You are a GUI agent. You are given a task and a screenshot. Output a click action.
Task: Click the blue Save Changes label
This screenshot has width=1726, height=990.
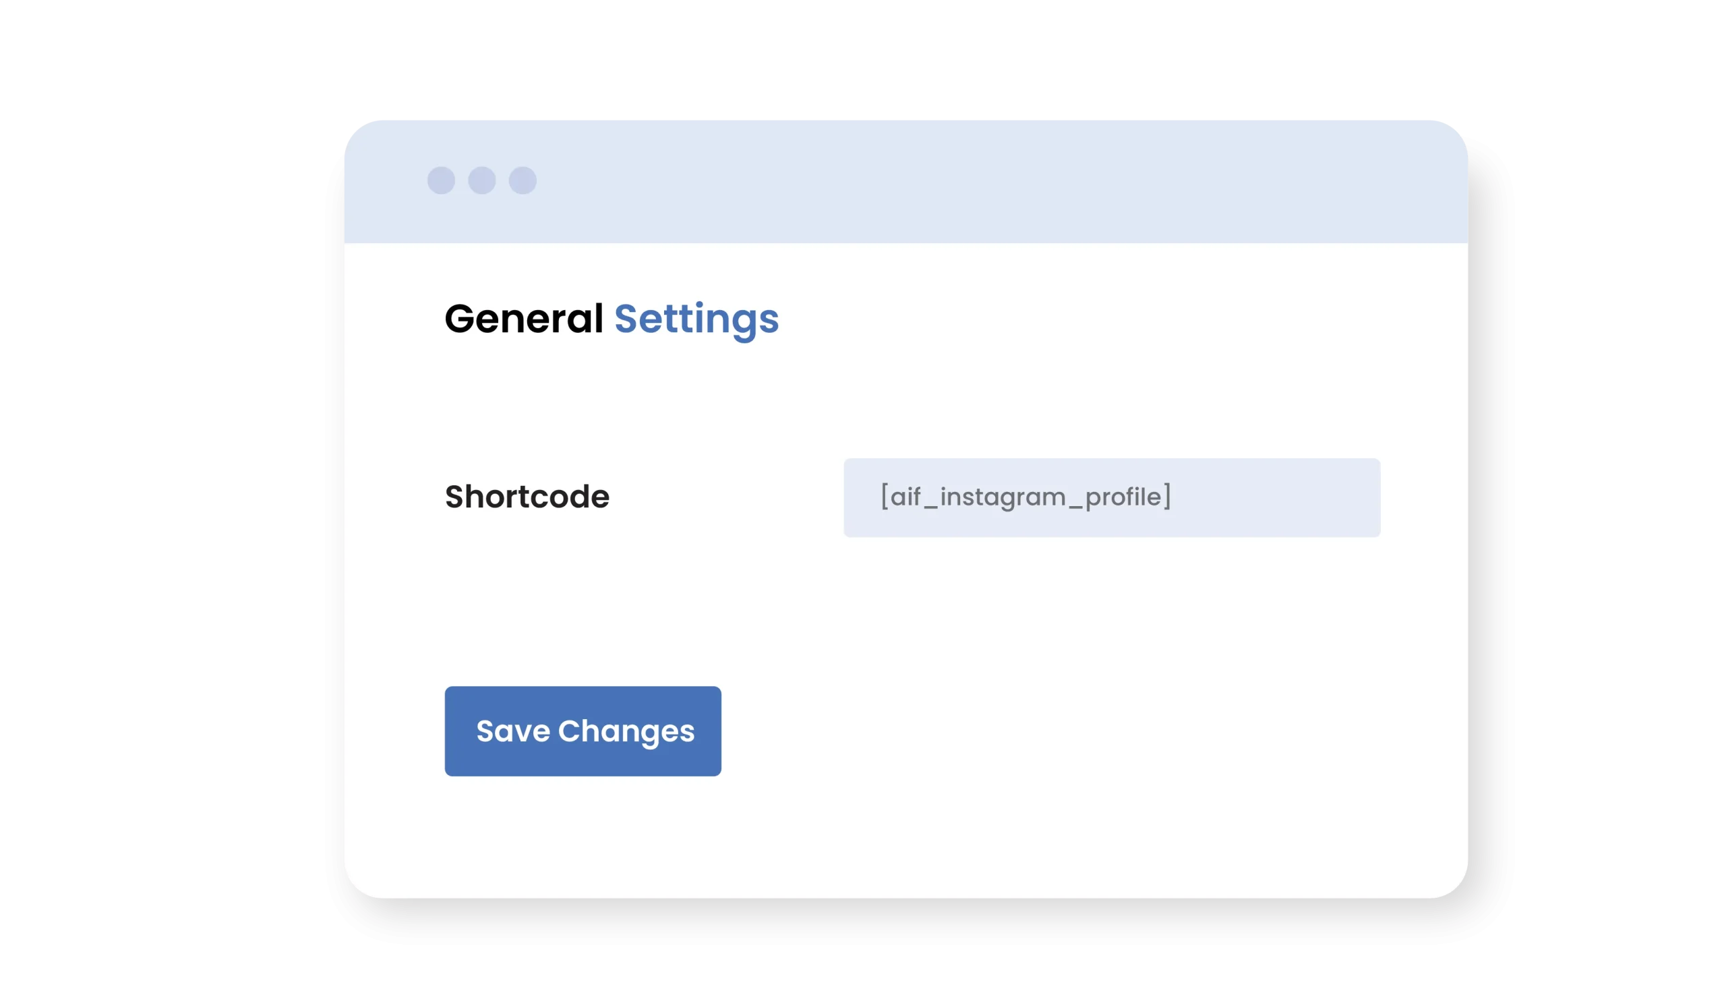coord(585,731)
